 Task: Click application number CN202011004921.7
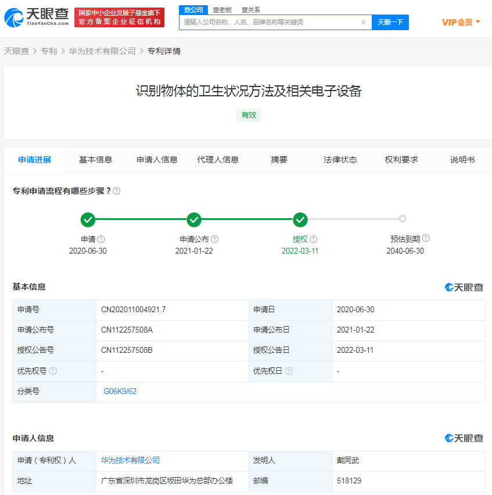pos(134,310)
